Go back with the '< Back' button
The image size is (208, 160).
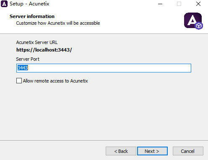(121, 151)
